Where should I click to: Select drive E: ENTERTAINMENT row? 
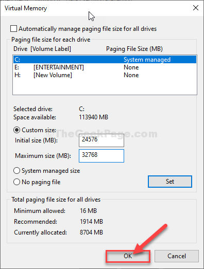[105, 67]
